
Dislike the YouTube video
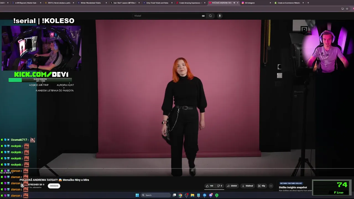pos(220,186)
